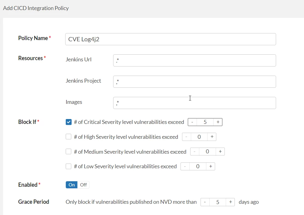
Task: Click the Jenkins Project label
Action: (83, 81)
